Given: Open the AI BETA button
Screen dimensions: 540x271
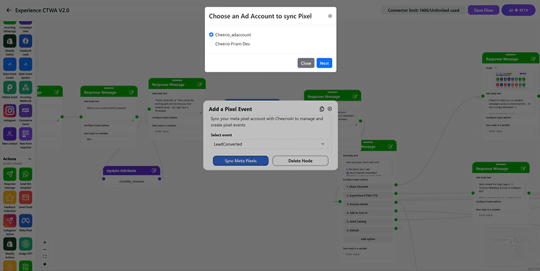Looking at the screenshot, I should coord(518,11).
